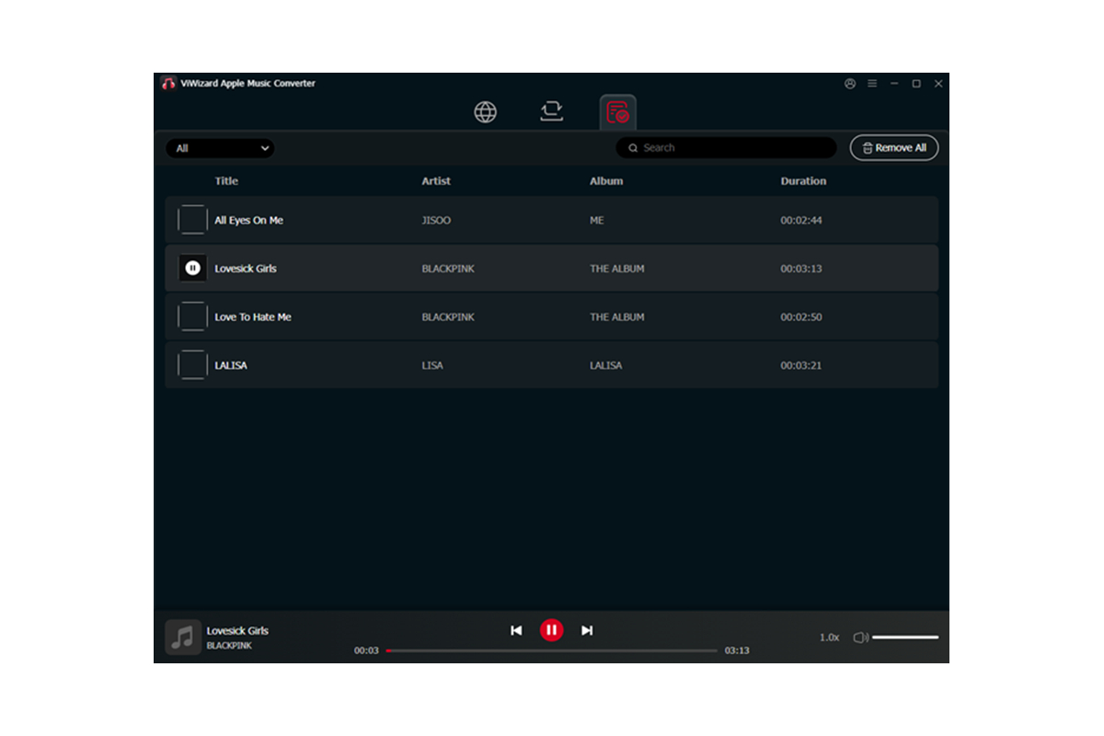
Task: Open the converted history tab icon
Action: pyautogui.click(x=617, y=113)
